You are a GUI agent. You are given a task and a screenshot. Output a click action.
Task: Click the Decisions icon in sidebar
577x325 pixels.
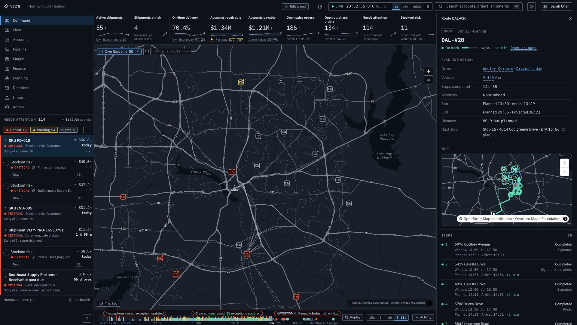click(7, 88)
